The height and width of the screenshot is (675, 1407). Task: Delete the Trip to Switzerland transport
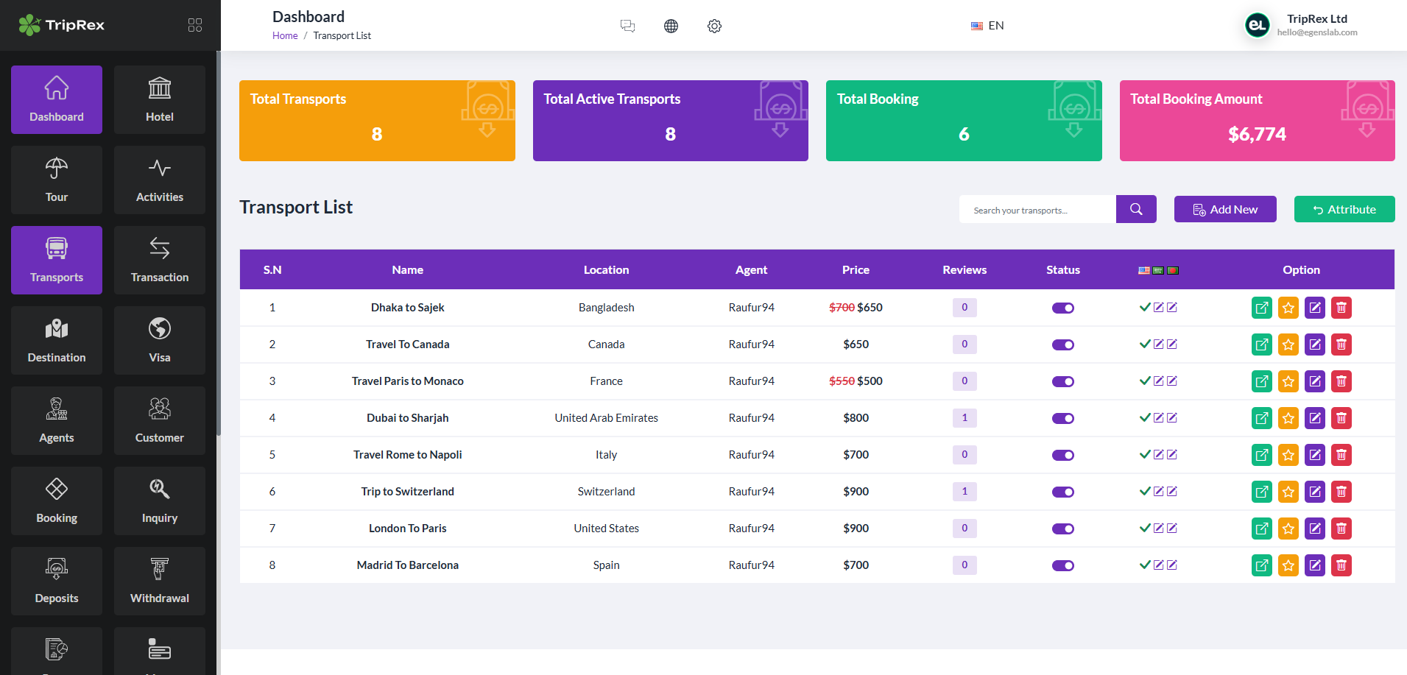pos(1341,492)
